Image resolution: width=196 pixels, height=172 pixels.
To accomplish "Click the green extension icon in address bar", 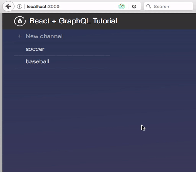I will point(122,6).
